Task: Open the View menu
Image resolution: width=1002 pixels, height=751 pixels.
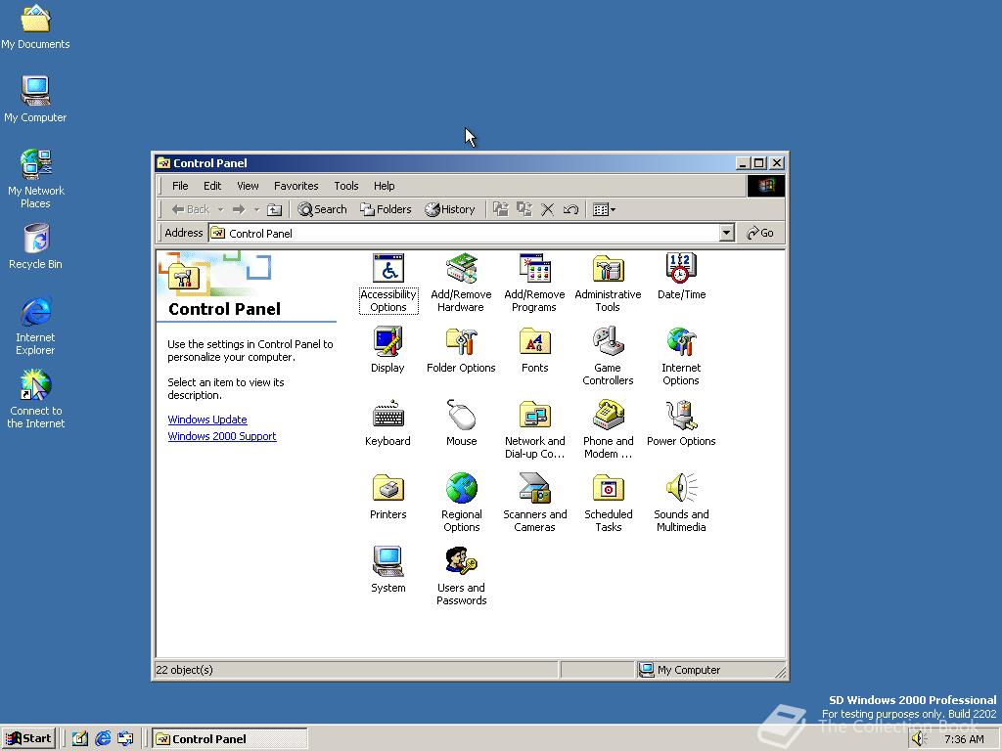Action: [248, 186]
